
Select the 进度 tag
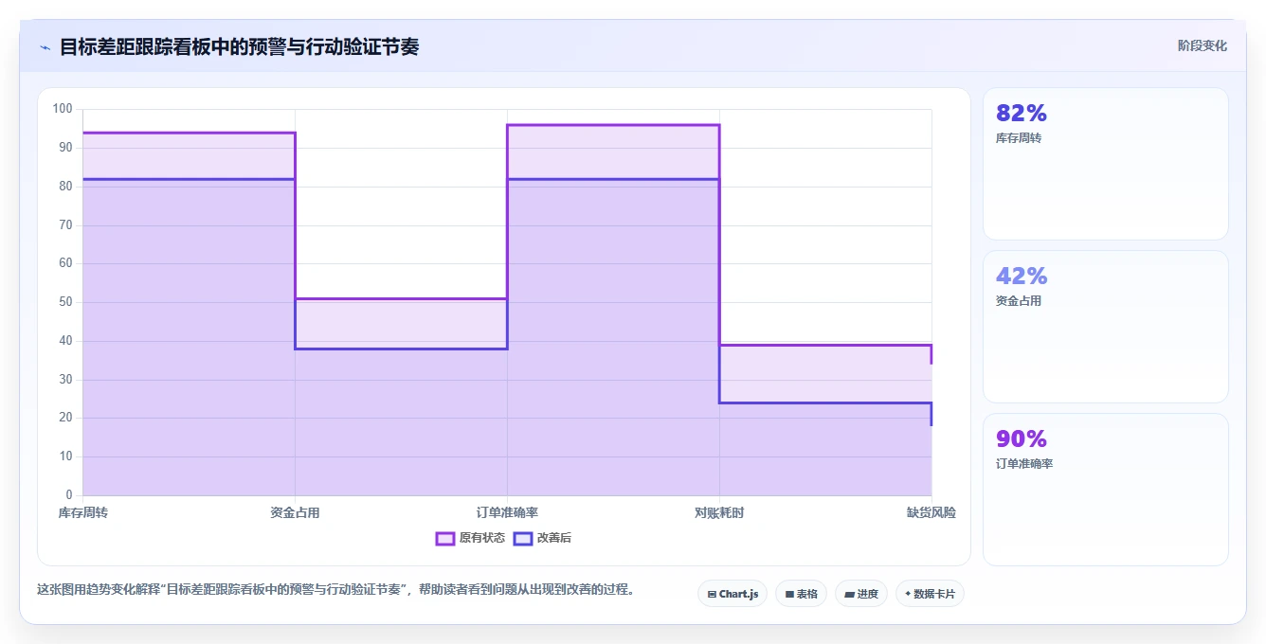[x=860, y=594]
